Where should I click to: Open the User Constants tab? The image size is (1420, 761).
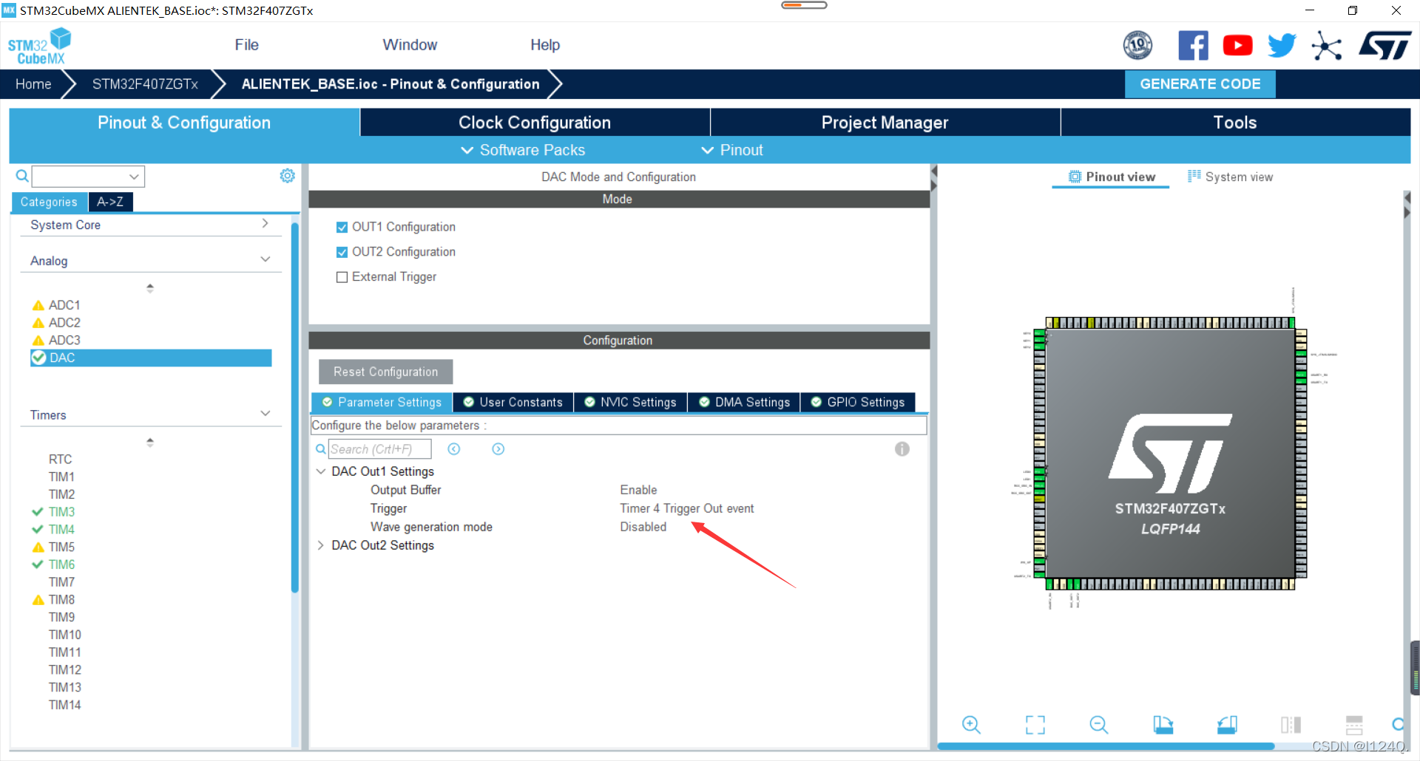point(513,403)
